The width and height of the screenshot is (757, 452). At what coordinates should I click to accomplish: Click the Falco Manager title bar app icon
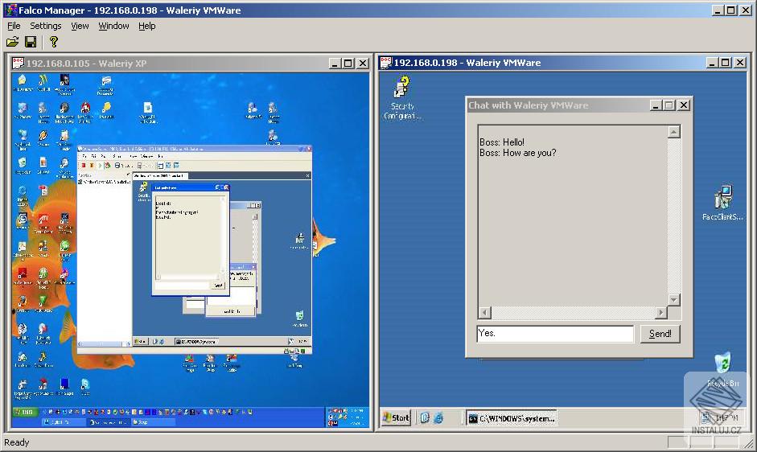pos(10,10)
